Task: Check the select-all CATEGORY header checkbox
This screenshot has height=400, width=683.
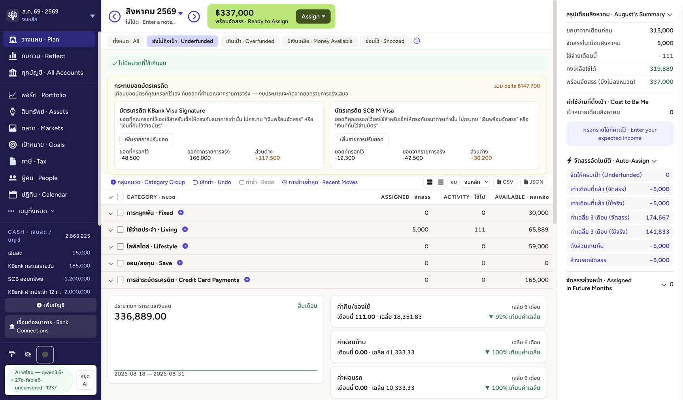Action: coord(120,197)
